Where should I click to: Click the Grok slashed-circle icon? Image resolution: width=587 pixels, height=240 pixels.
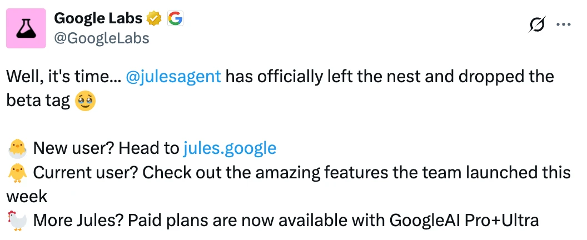[538, 25]
